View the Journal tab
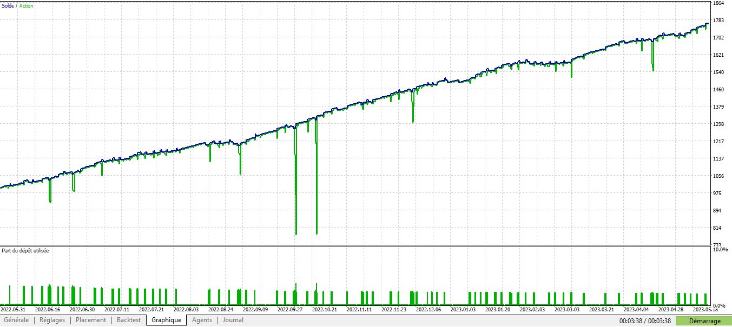 click(233, 320)
